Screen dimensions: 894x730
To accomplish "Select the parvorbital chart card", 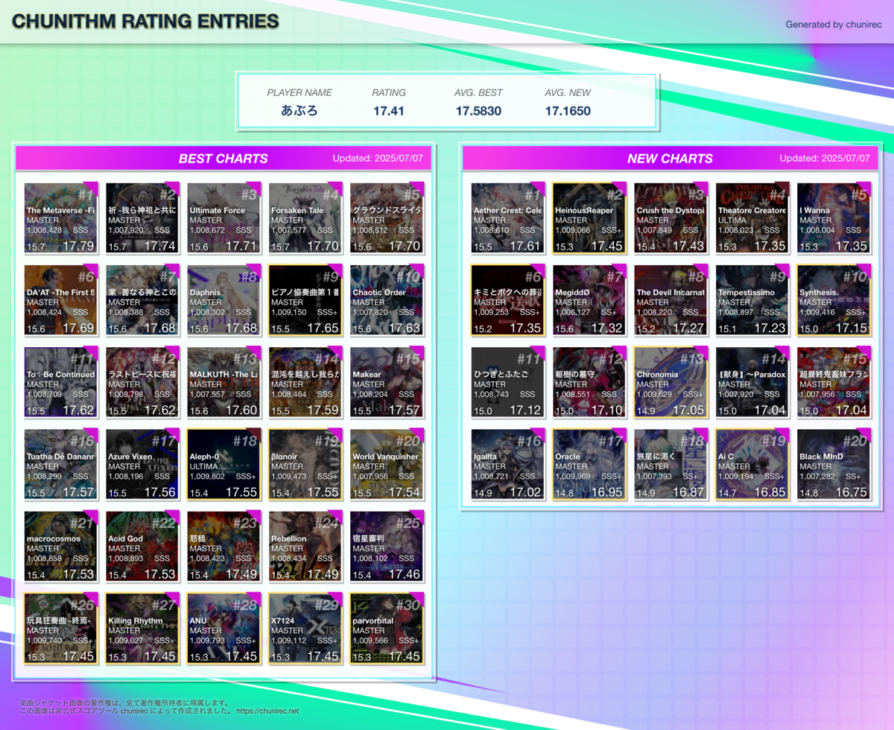I will click(x=389, y=628).
